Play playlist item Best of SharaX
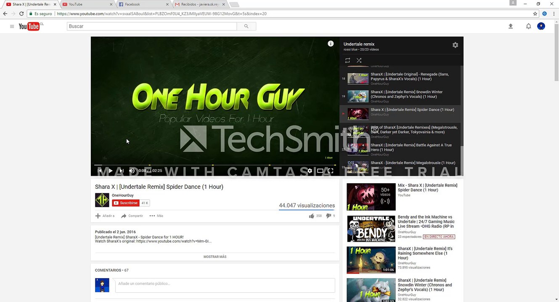Image resolution: width=559 pixels, height=302 pixels. coord(400,131)
